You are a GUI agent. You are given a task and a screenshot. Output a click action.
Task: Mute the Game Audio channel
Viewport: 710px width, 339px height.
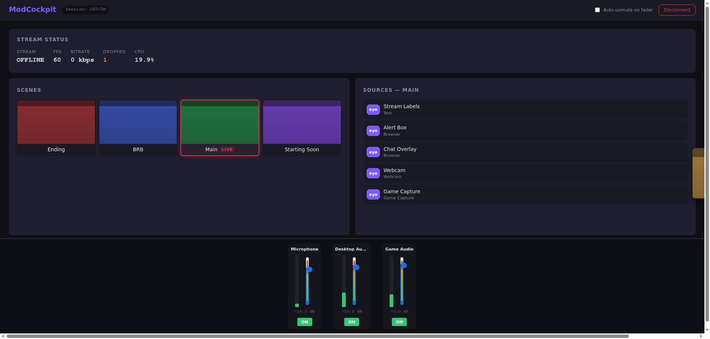399,322
